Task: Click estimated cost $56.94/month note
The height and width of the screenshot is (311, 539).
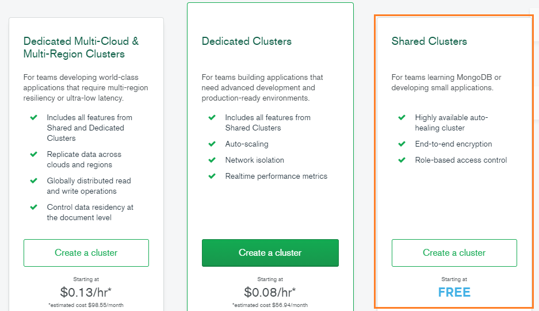Action: coord(270,305)
